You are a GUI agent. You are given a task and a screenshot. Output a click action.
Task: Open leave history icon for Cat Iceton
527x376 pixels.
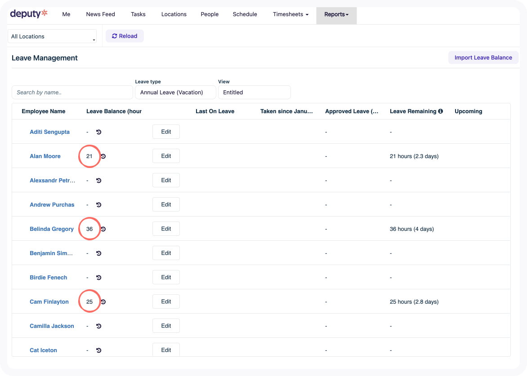pos(98,350)
